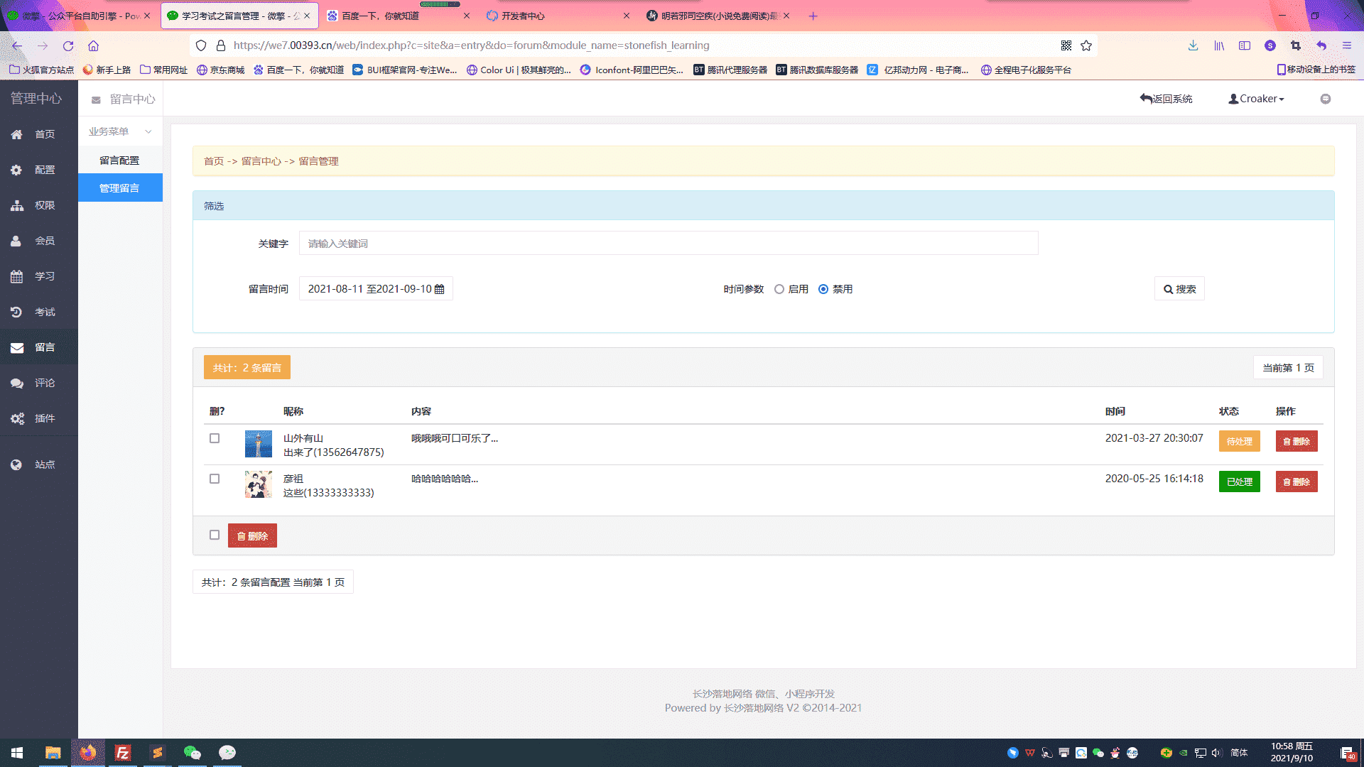Image resolution: width=1364 pixels, height=767 pixels.
Task: Collapse the 业务菜单 menu chevron
Action: [148, 131]
